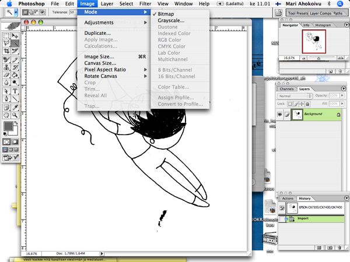This screenshot has height=262, width=350.
Task: Choose Grayscale... from the Mode submenu
Action: [171, 20]
